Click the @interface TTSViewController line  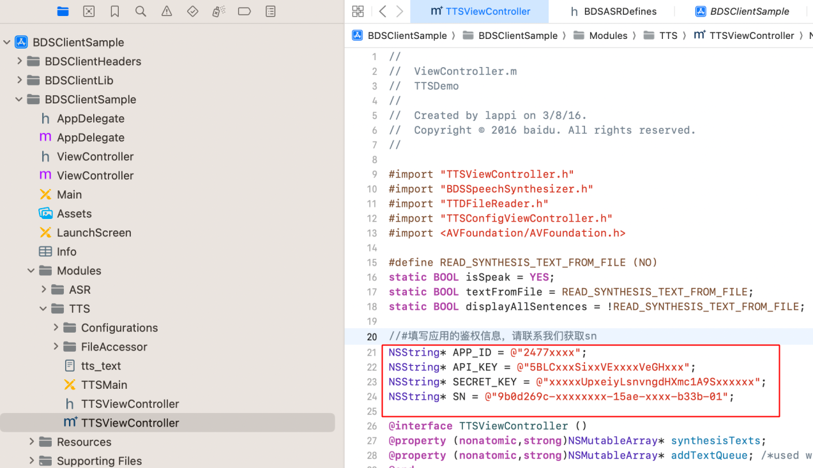click(487, 426)
